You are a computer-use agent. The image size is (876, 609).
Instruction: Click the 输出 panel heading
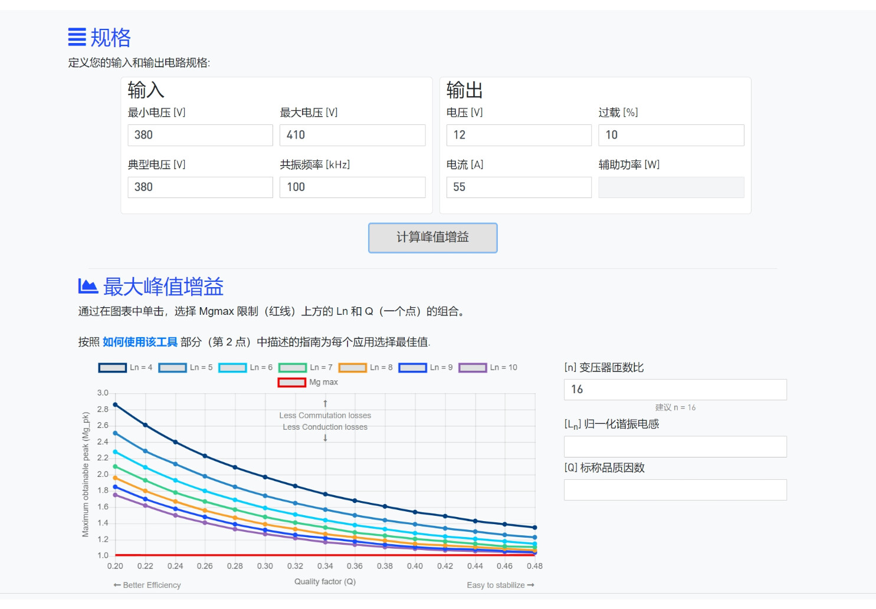[465, 90]
